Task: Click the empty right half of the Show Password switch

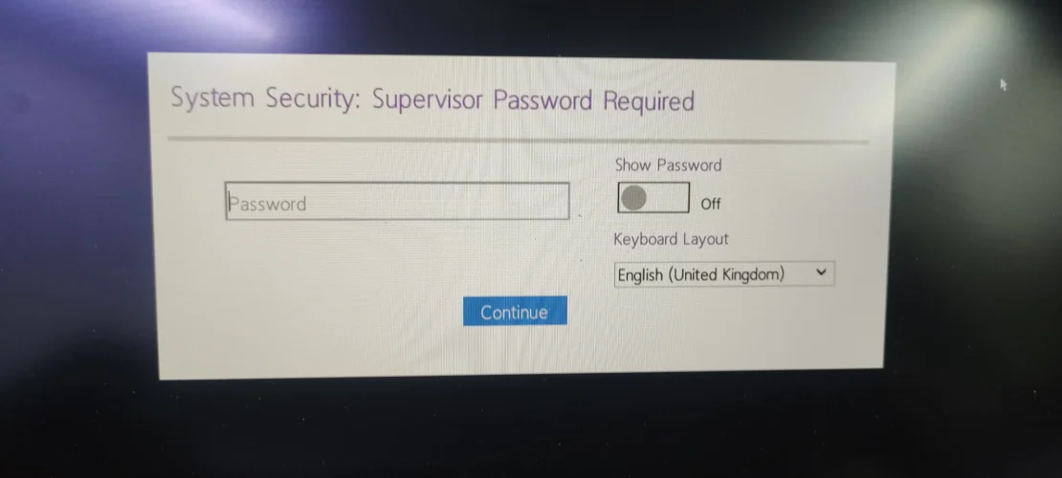Action: (x=669, y=198)
